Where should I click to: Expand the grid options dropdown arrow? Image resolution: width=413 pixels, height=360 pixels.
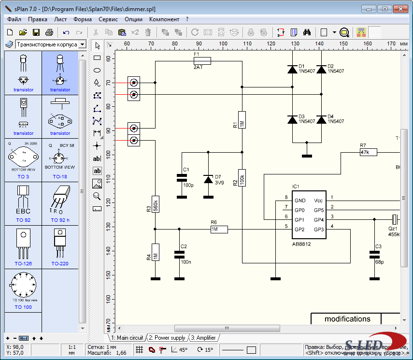tap(334, 32)
